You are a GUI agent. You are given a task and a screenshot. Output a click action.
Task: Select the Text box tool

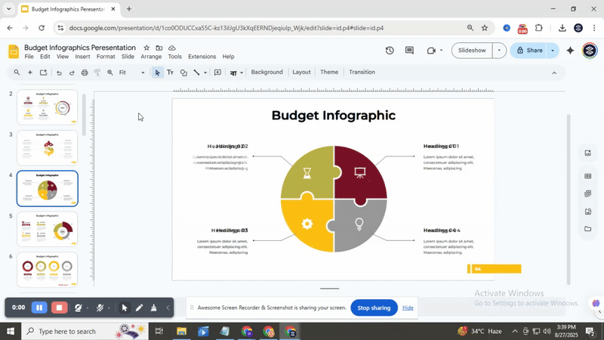pos(170,73)
